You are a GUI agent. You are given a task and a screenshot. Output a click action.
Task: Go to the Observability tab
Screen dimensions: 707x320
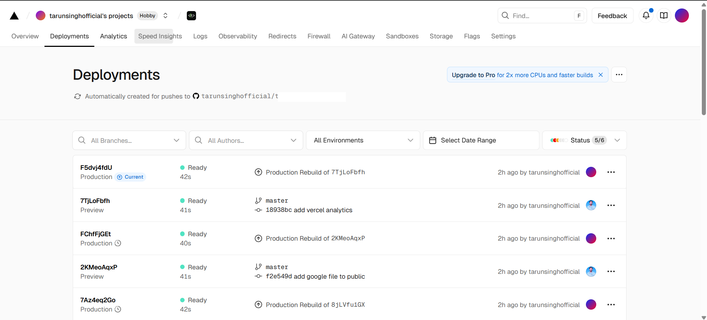238,36
